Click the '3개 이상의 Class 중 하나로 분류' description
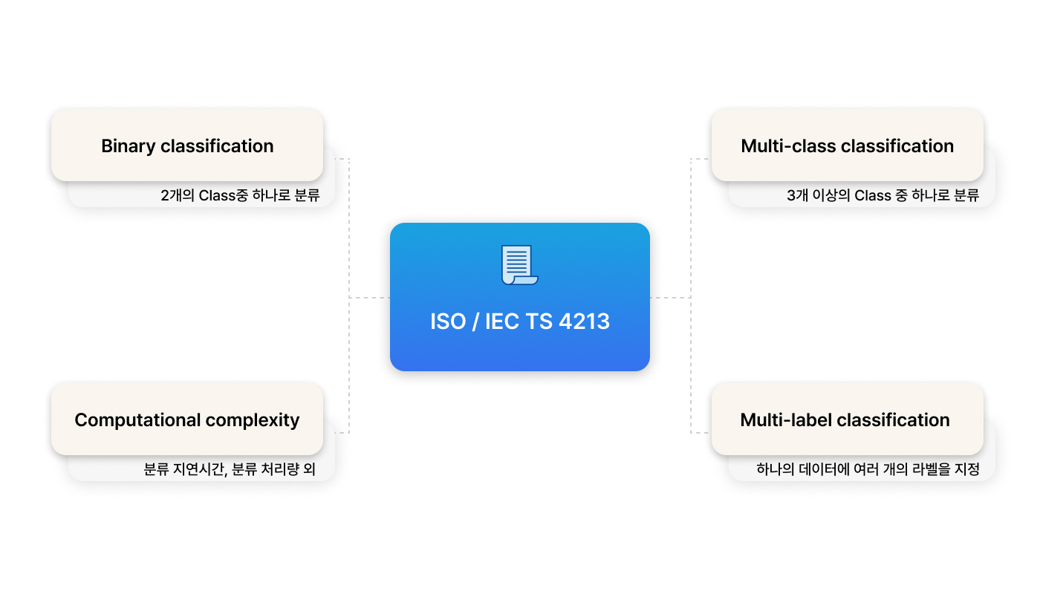 (x=883, y=196)
